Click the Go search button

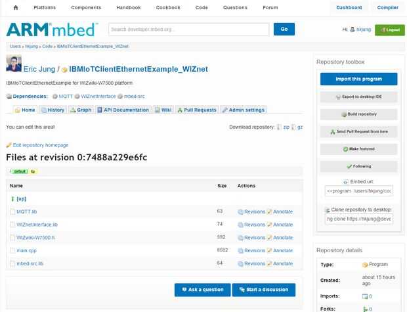284,29
